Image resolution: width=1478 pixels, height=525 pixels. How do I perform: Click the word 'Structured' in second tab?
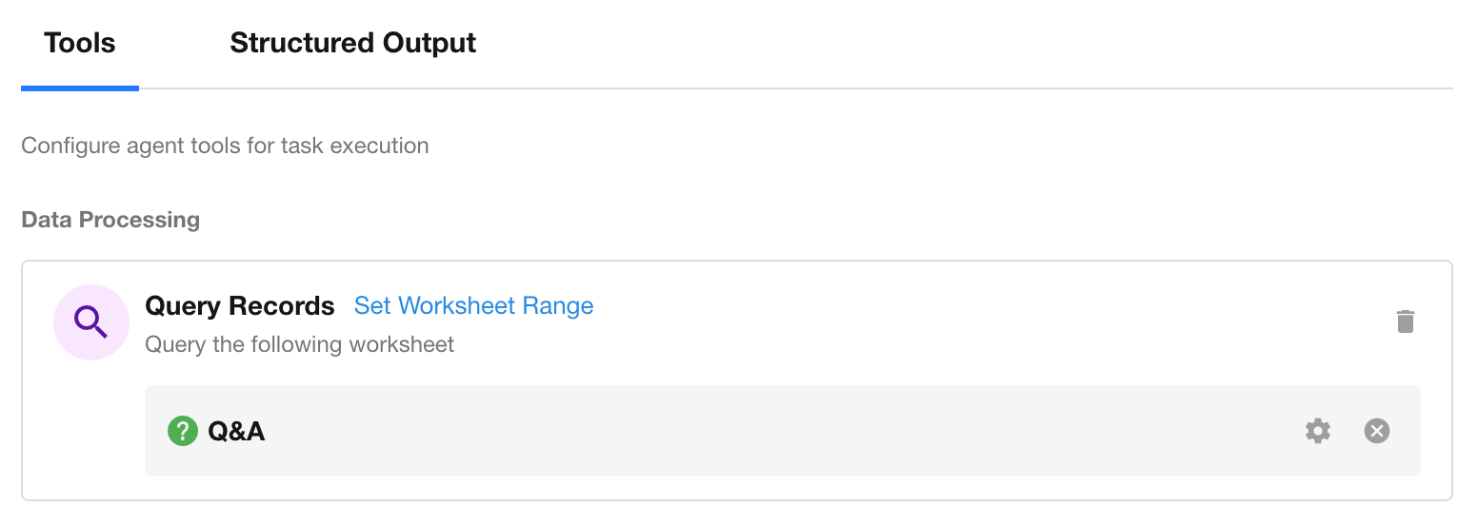302,44
